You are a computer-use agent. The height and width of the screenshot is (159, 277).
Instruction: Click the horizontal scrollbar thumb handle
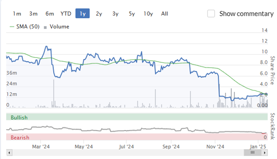pyautogui.click(x=253, y=153)
